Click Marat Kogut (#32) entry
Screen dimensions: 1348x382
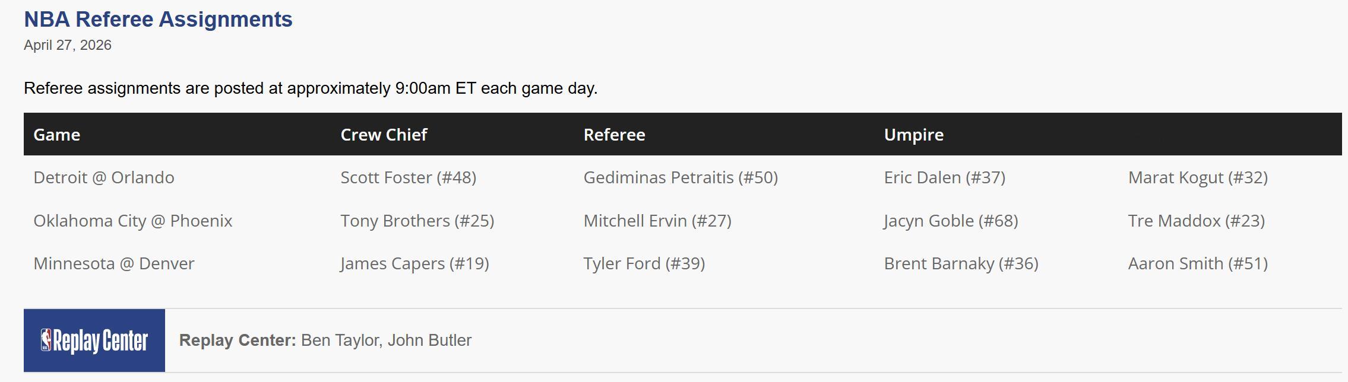click(x=1198, y=177)
